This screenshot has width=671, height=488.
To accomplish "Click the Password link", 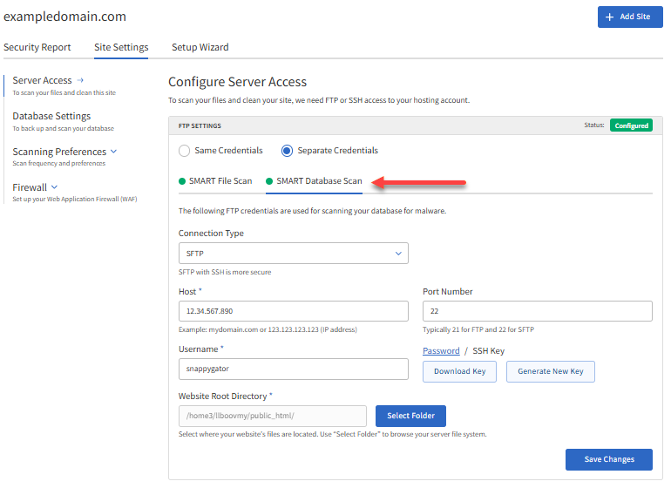I will 441,351.
